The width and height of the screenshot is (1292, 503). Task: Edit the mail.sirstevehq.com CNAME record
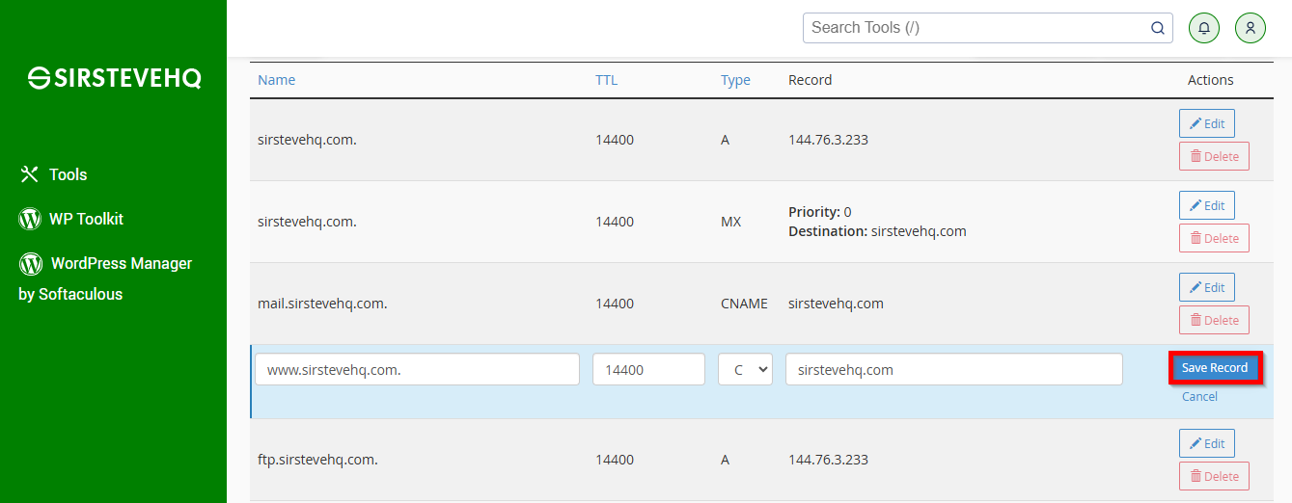pyautogui.click(x=1206, y=287)
